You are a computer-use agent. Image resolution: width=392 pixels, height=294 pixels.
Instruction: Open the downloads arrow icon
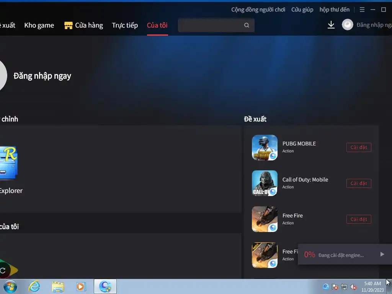(331, 25)
